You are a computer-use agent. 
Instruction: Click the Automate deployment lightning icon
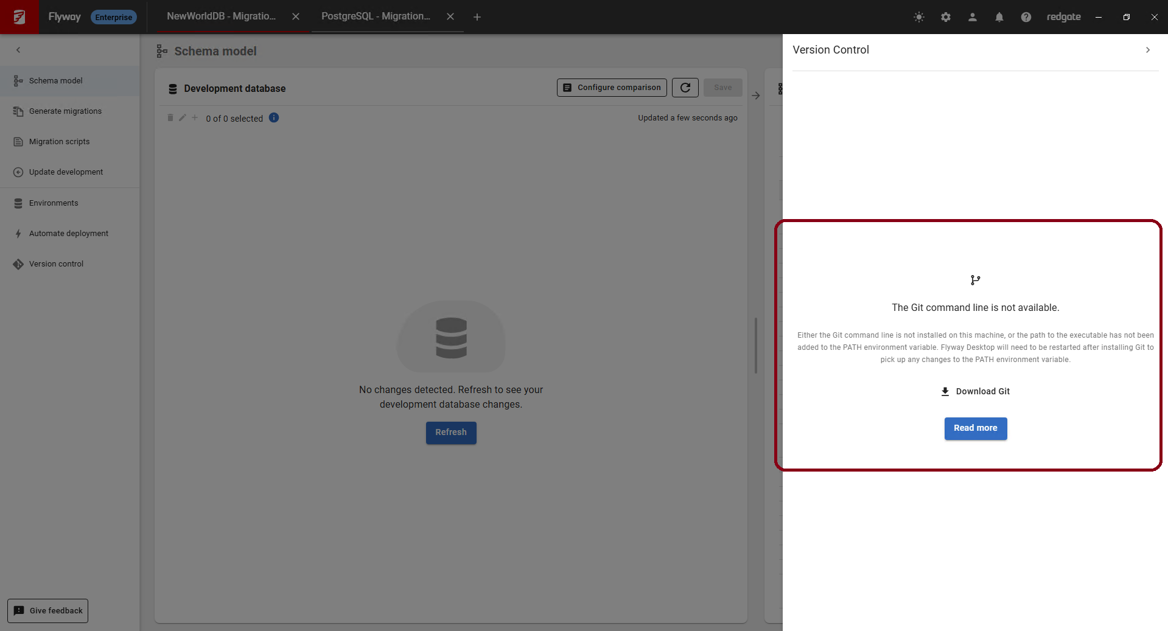click(x=18, y=234)
